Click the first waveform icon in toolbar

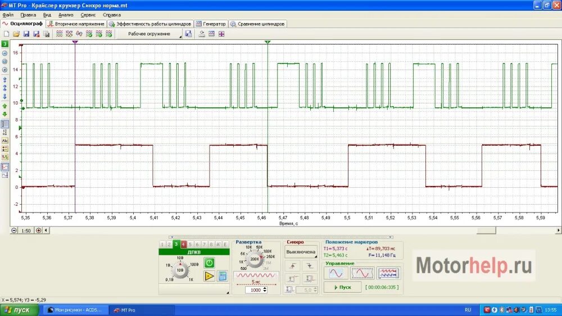point(60,34)
